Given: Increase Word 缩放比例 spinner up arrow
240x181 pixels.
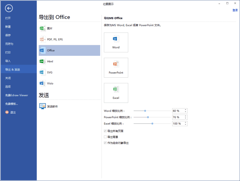Looking at the screenshot, I should 185,110.
